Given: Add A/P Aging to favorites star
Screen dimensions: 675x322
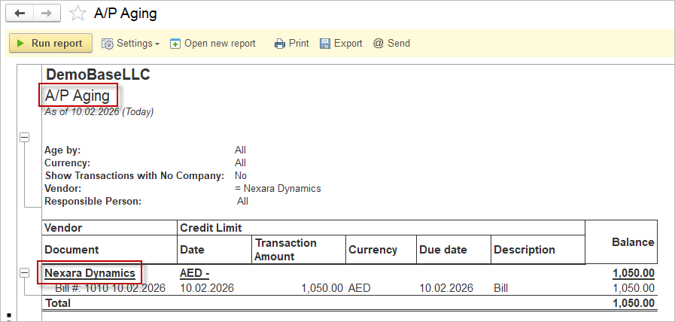Looking at the screenshot, I should click(77, 14).
